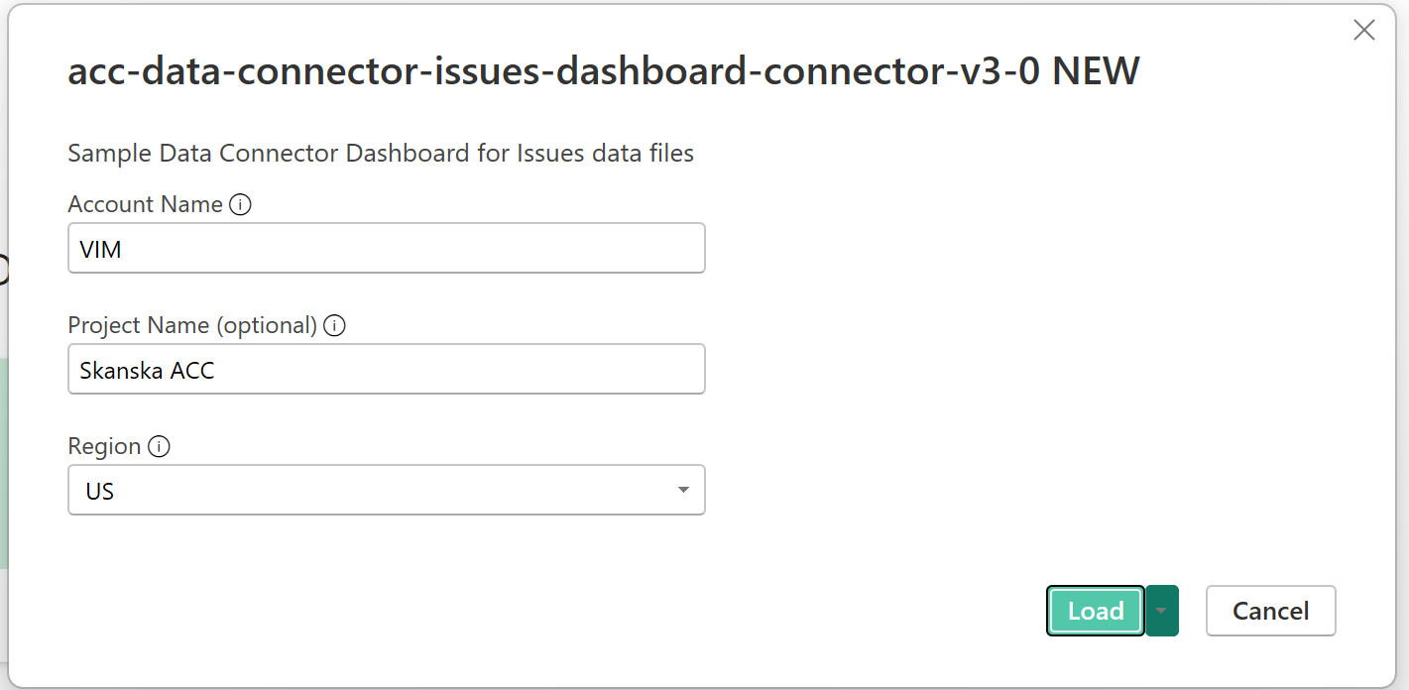Click the Region dropdown chevron icon
1409x690 pixels.
pos(683,489)
